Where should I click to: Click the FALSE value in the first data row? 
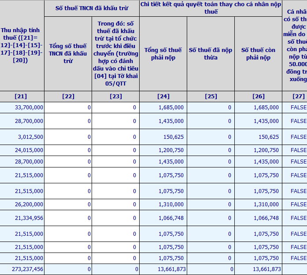298,108
